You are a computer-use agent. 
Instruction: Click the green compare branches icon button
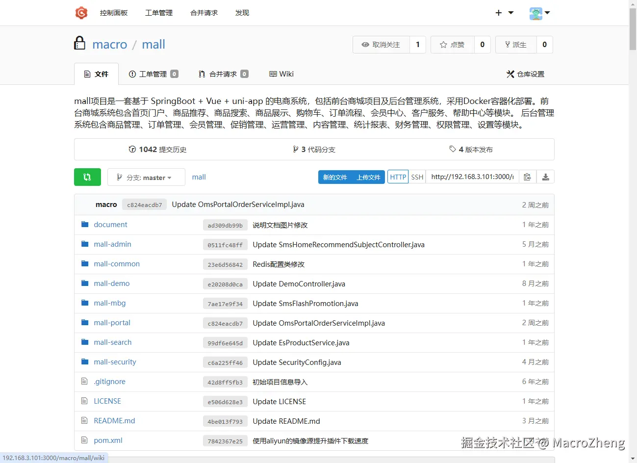[87, 177]
